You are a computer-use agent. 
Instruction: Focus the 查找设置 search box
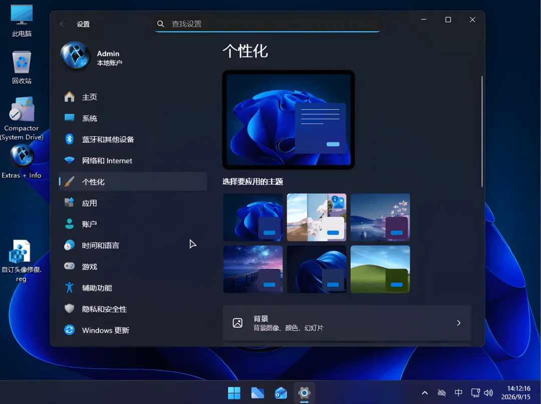coord(267,24)
